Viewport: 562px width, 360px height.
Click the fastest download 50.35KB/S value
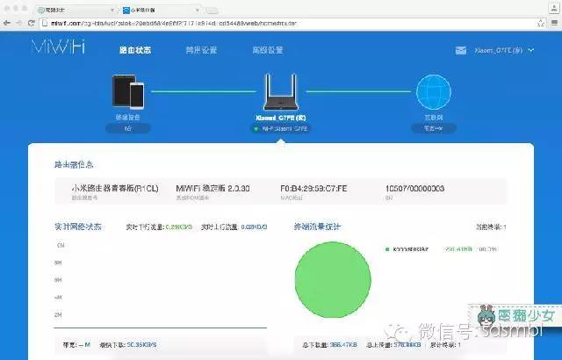coord(142,345)
